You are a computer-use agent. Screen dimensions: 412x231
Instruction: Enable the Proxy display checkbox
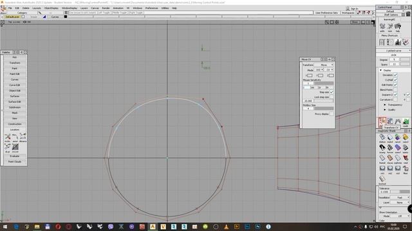pos(332,114)
